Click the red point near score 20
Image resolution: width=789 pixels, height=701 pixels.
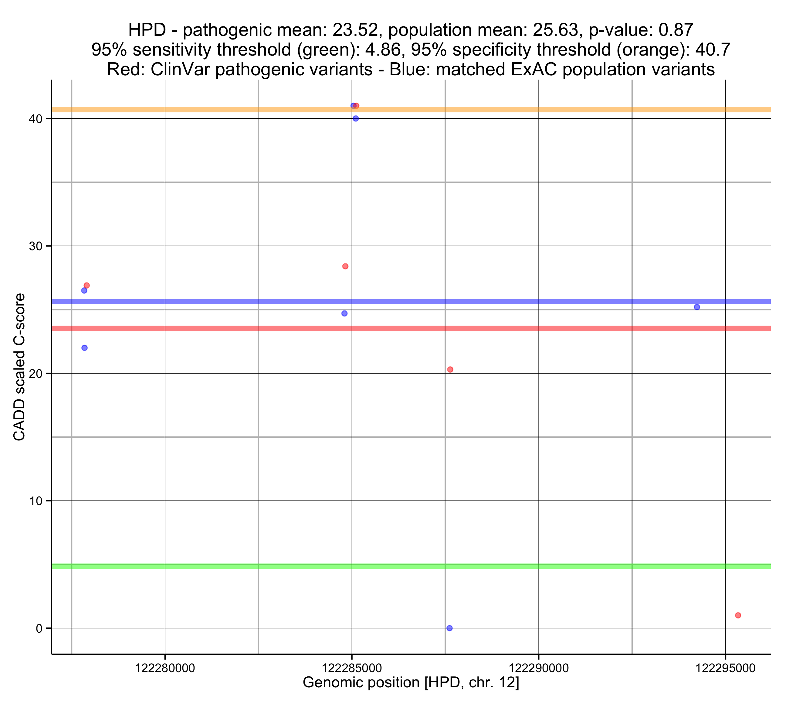click(450, 369)
